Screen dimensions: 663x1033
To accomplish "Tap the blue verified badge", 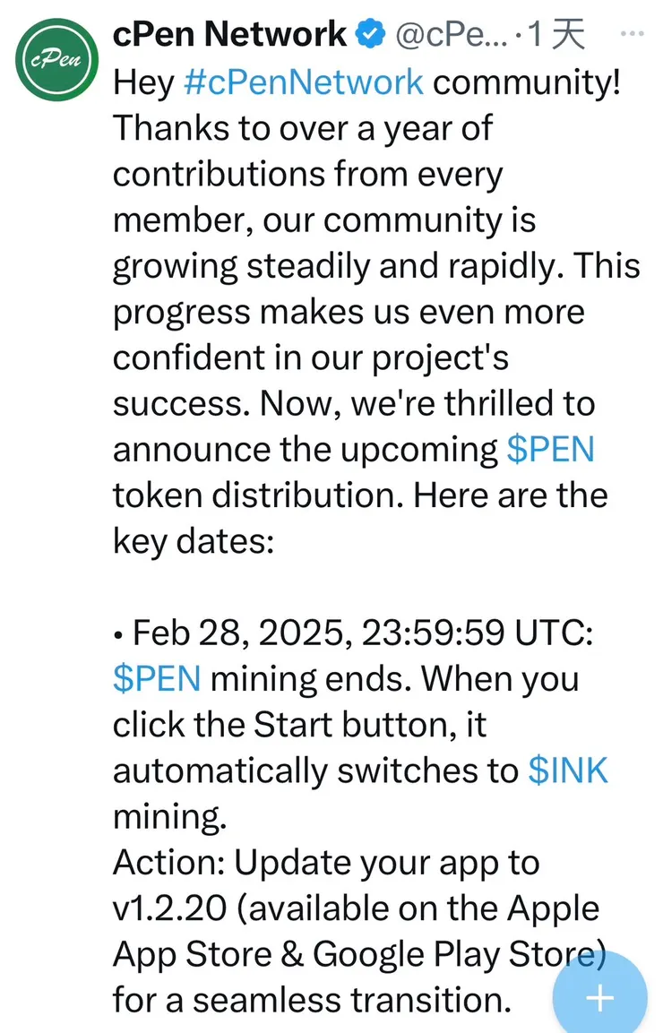I will pyautogui.click(x=371, y=35).
